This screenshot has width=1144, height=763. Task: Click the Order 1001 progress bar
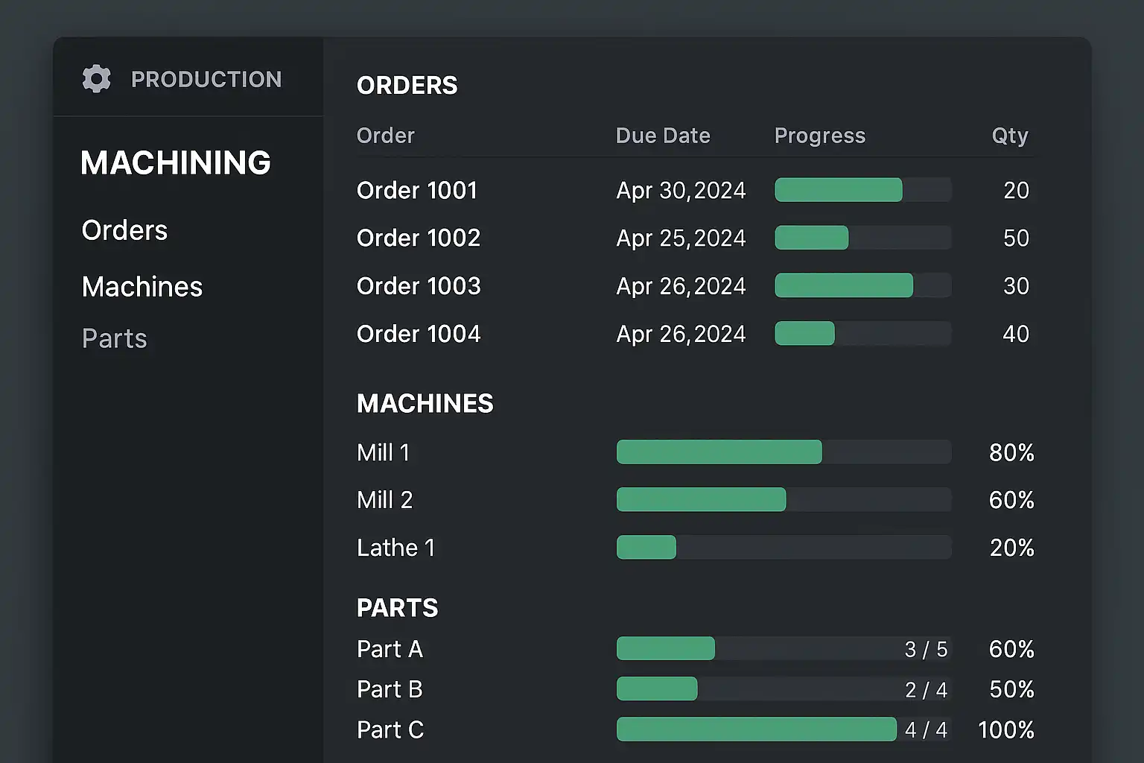(x=862, y=190)
